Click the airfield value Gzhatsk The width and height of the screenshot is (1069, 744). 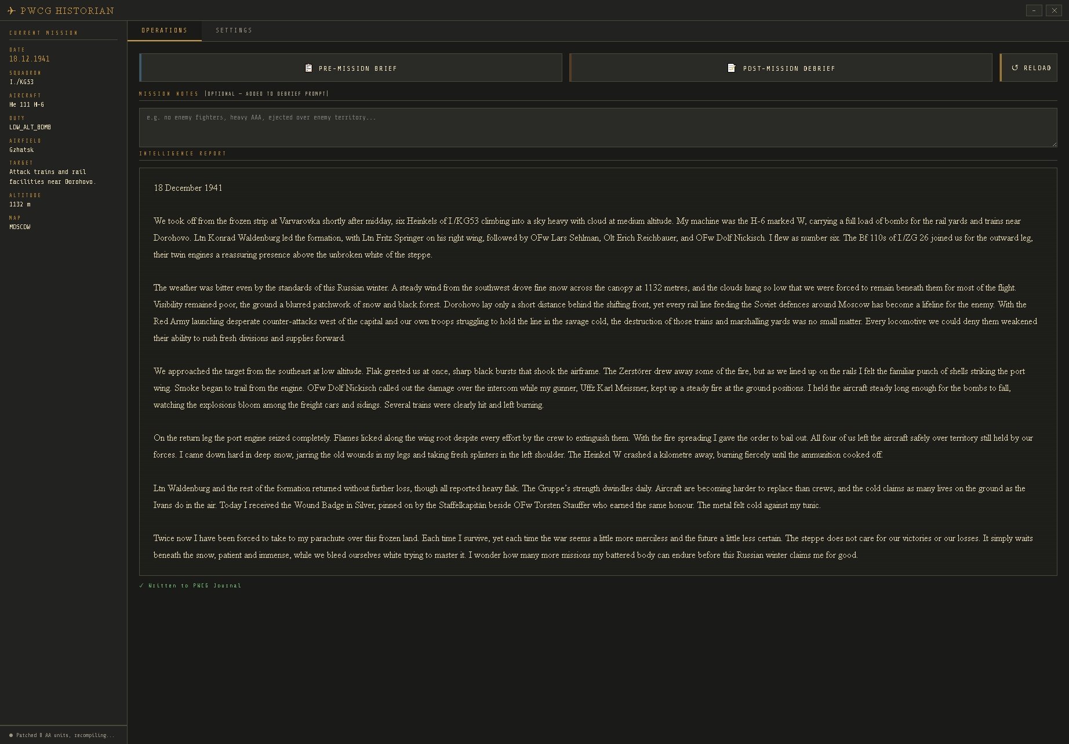[x=21, y=150]
